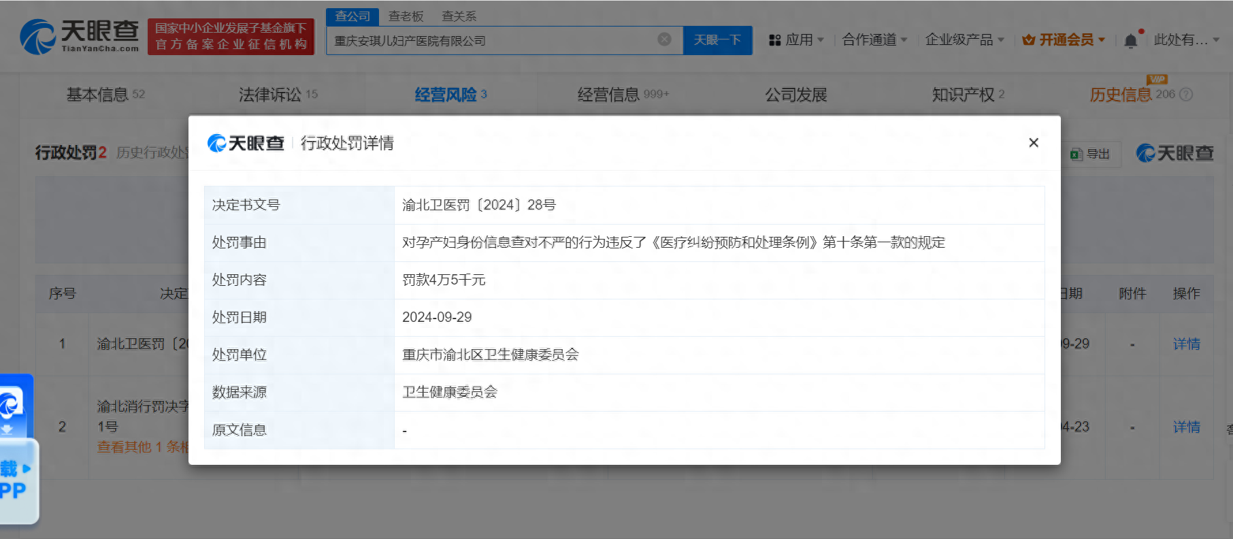1233x539 pixels.
Task: Open the user account menu 此处有…
Action: click(x=1187, y=40)
